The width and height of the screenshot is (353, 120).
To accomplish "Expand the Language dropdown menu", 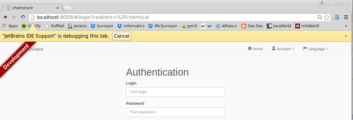I will coord(315,49).
